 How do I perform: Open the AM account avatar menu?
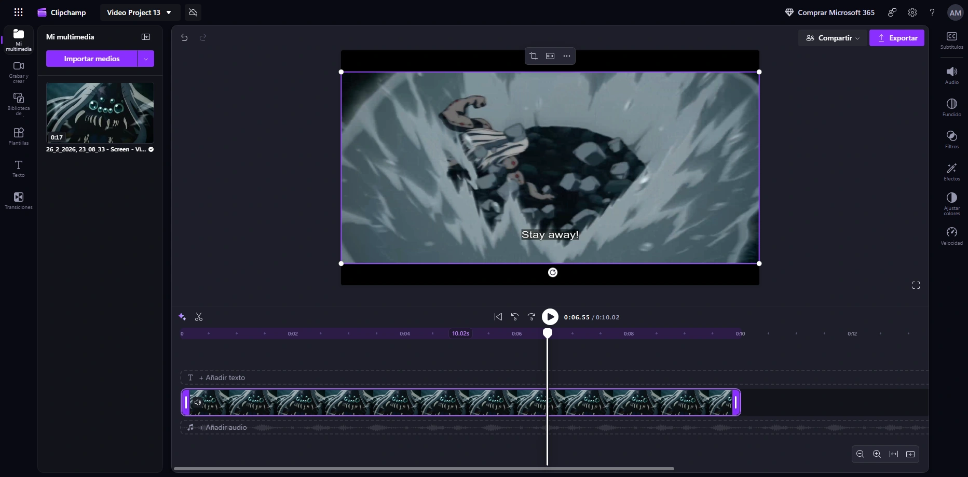956,12
